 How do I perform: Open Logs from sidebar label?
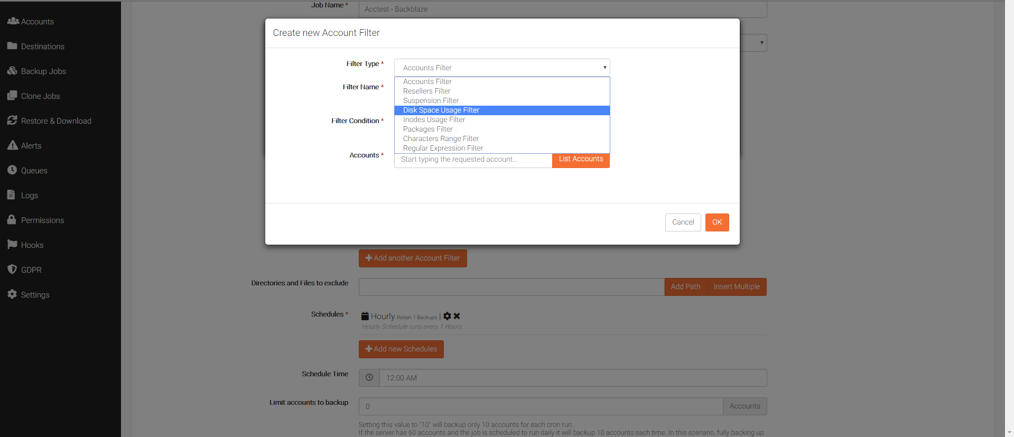(30, 196)
